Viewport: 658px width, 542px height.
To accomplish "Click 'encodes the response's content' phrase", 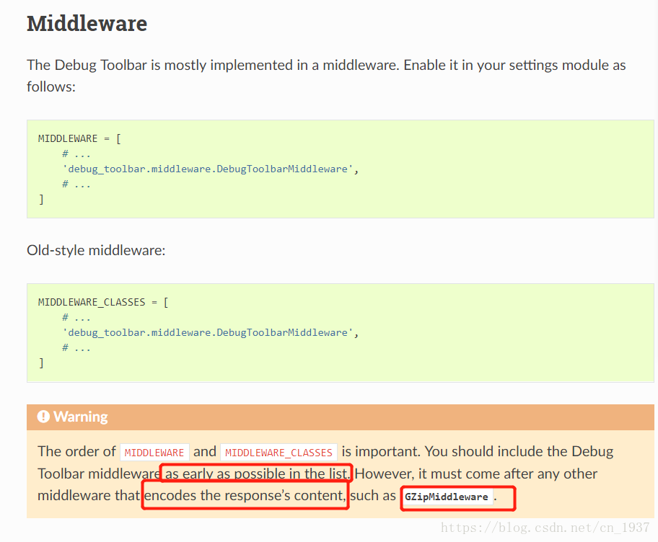I will (245, 496).
